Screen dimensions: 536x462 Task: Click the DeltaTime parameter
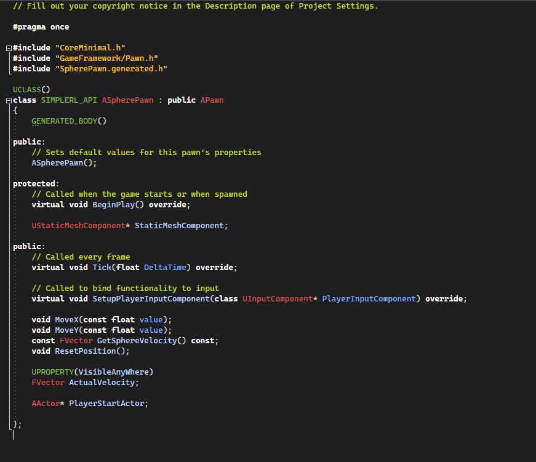tap(165, 267)
